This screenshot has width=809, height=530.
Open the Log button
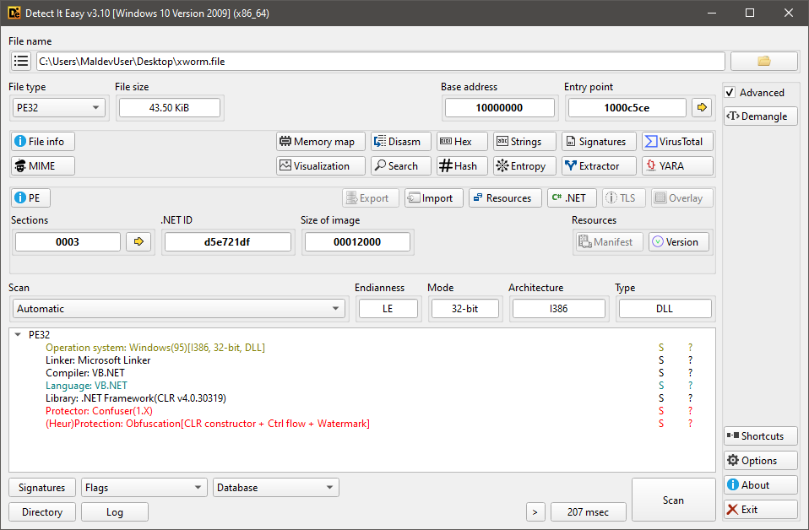(115, 512)
